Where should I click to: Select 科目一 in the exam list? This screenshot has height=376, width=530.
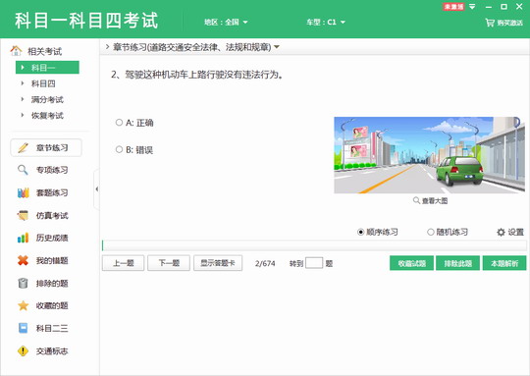tap(47, 68)
